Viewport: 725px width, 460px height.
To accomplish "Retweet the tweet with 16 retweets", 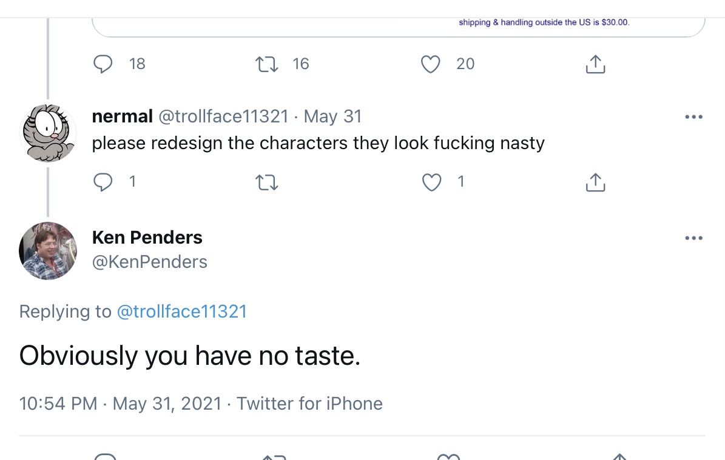I will point(267,64).
